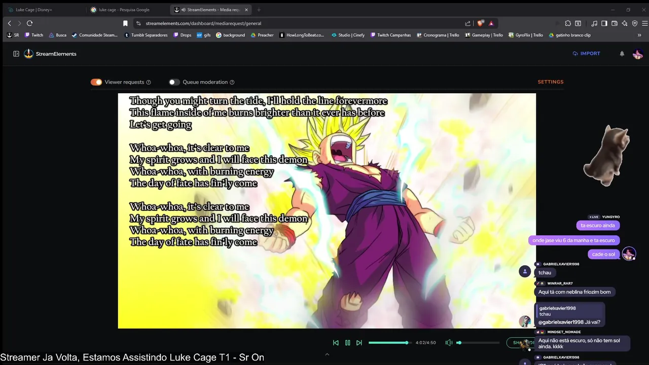The height and width of the screenshot is (365, 649).
Task: Go back in browser history
Action: click(x=10, y=23)
